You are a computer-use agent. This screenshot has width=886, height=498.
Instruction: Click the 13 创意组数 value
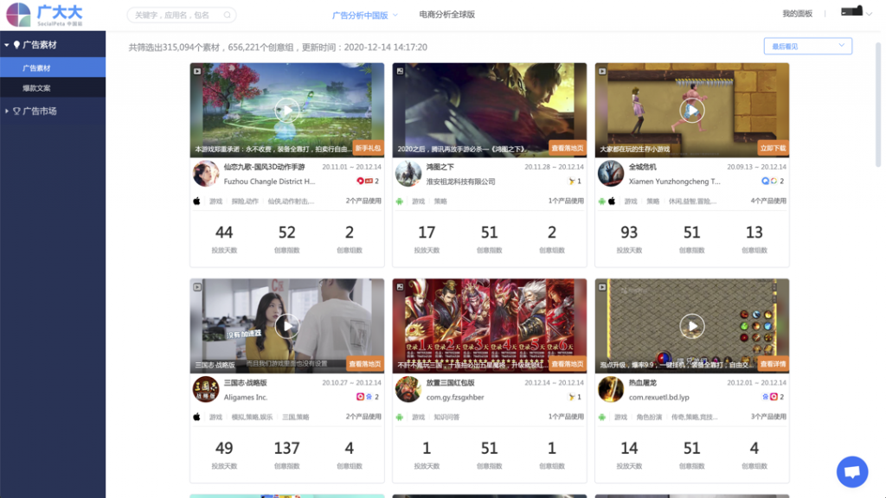tap(754, 233)
